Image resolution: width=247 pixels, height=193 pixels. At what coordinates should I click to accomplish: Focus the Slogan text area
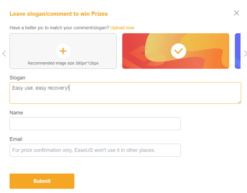[x=125, y=93]
